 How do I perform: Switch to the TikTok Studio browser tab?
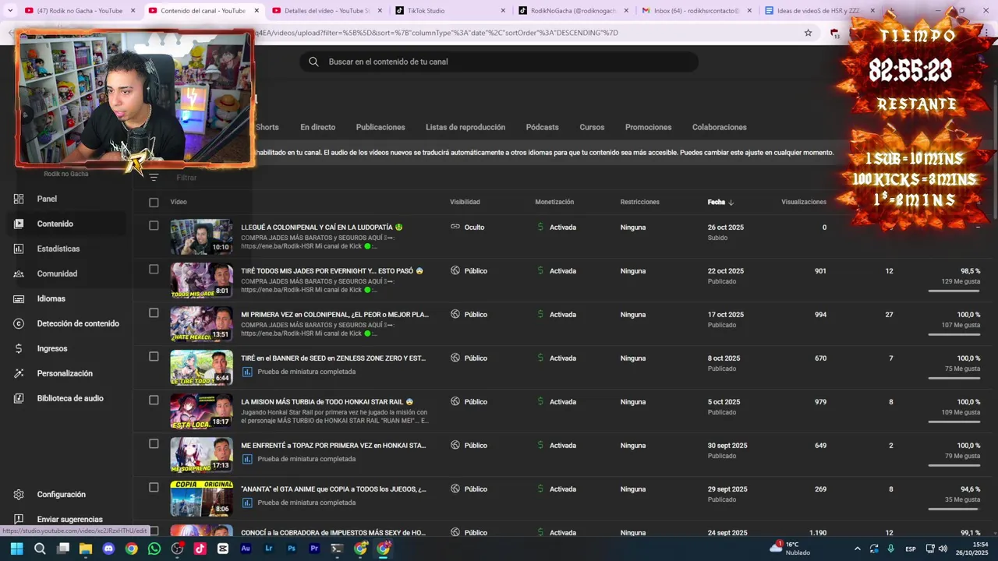448,11
